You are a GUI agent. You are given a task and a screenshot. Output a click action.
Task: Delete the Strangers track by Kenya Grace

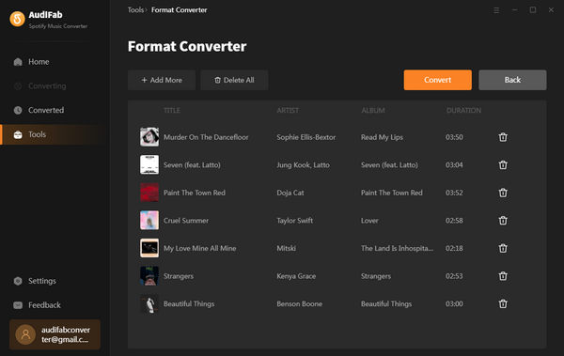click(x=503, y=276)
